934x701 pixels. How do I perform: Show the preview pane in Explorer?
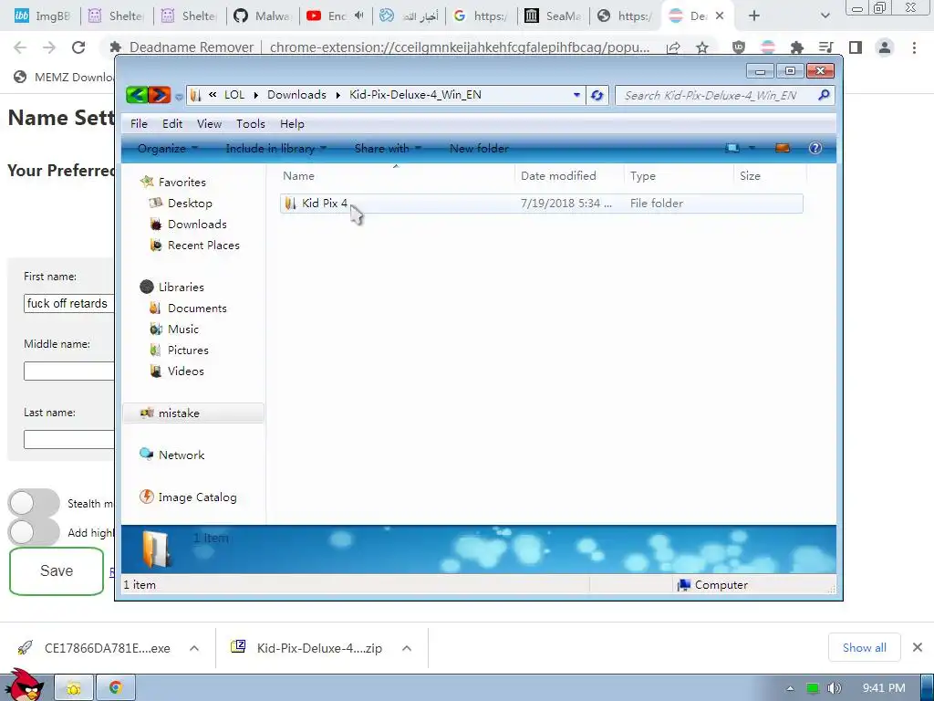click(782, 148)
